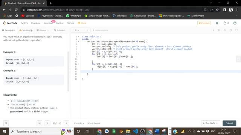Click the Contribute link
The height and width of the screenshot is (135, 241).
[x=94, y=123]
